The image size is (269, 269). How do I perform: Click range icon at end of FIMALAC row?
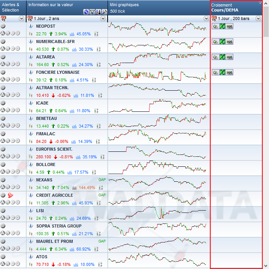pos(98,141)
